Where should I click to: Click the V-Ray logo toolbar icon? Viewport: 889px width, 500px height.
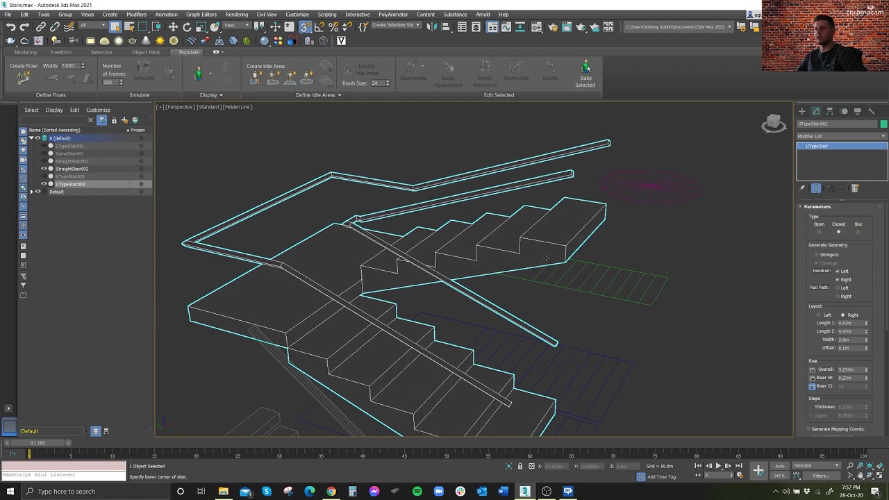pos(341,41)
